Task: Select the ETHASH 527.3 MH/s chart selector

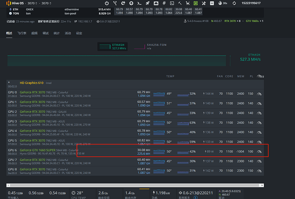Action: point(112,46)
